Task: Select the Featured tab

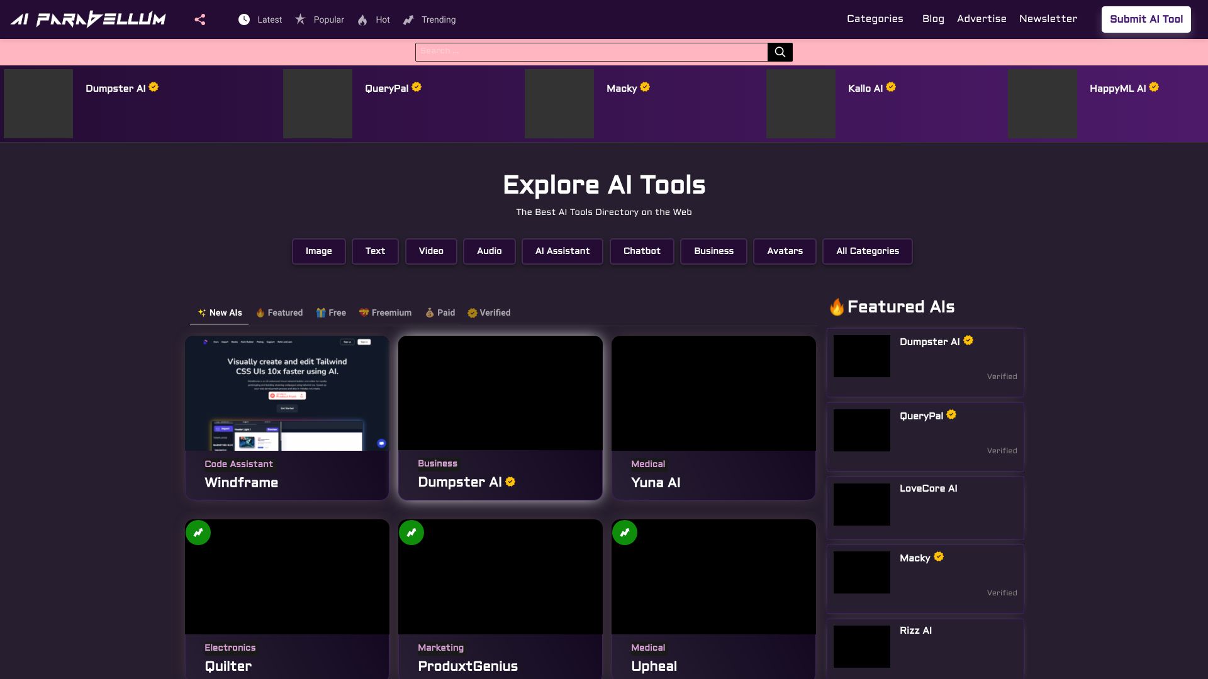Action: pyautogui.click(x=278, y=312)
